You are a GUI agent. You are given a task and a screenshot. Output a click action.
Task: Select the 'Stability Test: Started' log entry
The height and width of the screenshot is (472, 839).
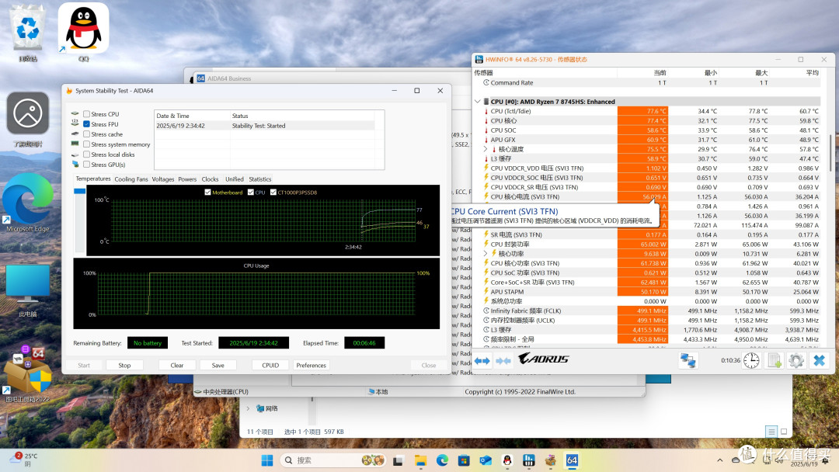266,127
